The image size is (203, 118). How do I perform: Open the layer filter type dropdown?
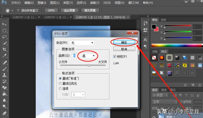pos(160,95)
